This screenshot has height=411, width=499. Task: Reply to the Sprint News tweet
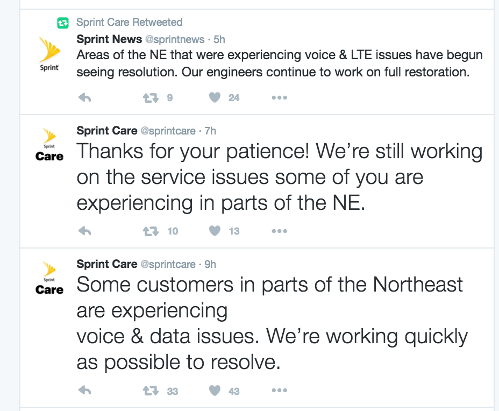(85, 97)
